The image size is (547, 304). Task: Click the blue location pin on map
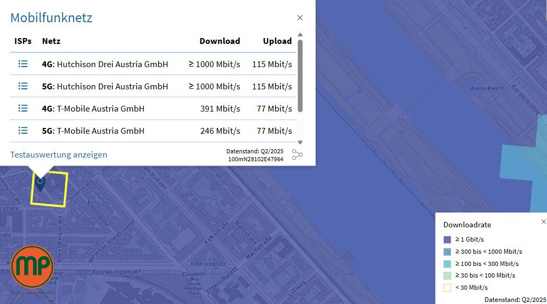point(40,183)
